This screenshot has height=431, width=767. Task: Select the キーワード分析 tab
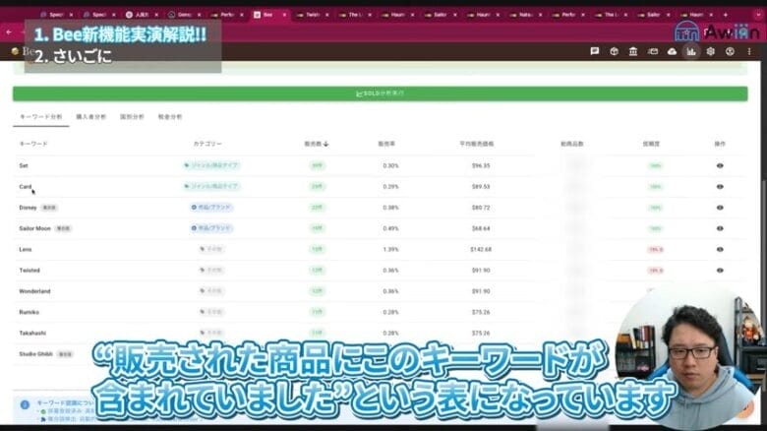click(x=41, y=117)
